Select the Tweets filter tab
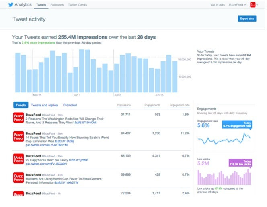Screen dimensions: 267x207 pyautogui.click(x=21, y=105)
